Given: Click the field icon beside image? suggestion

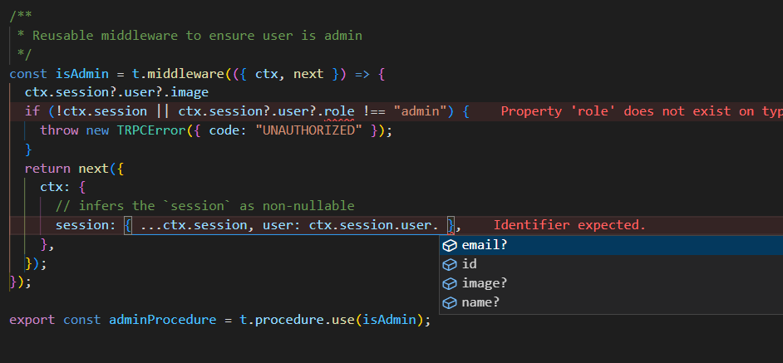Looking at the screenshot, I should point(450,283).
